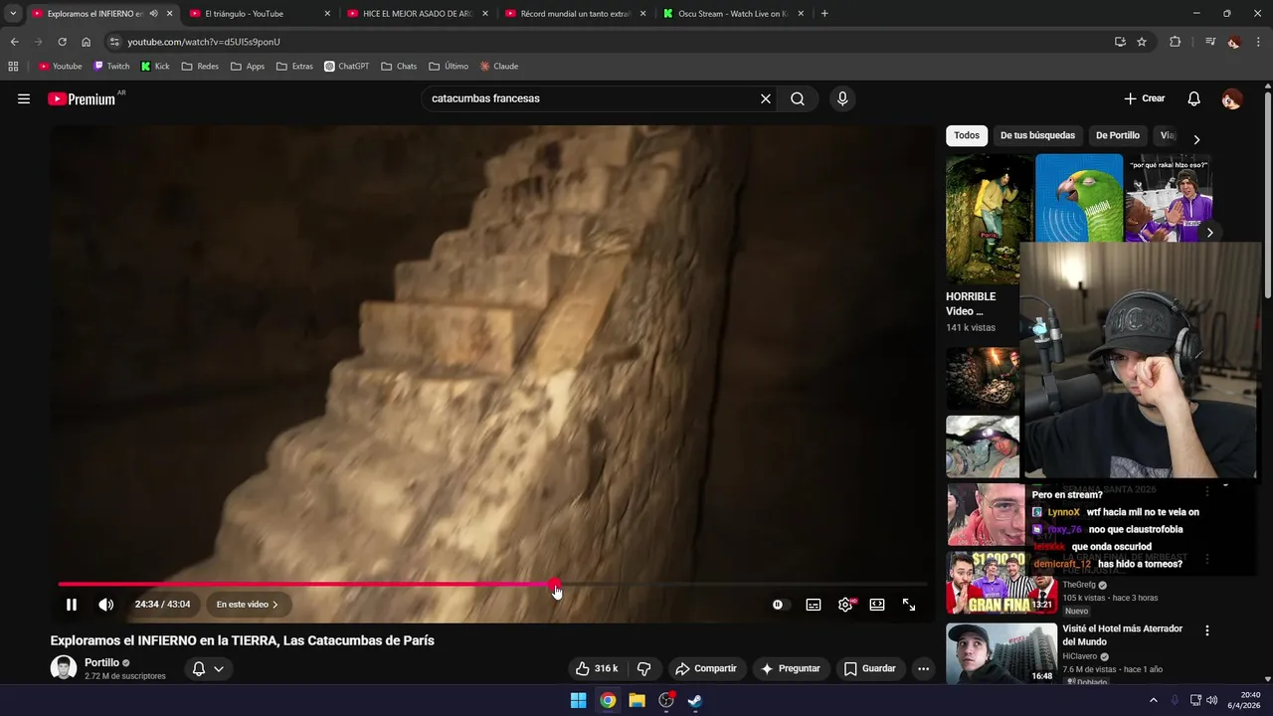Turn on subtitles in the player
Viewport: 1273px width, 716px height.
click(814, 605)
